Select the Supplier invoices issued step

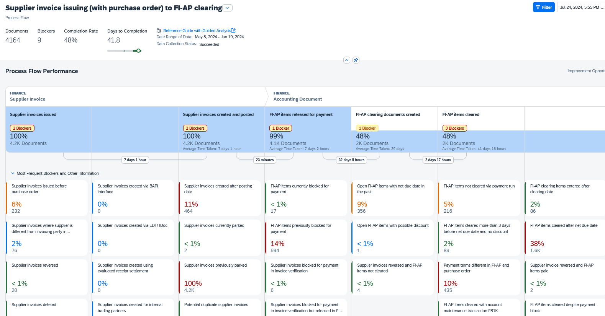49,129
